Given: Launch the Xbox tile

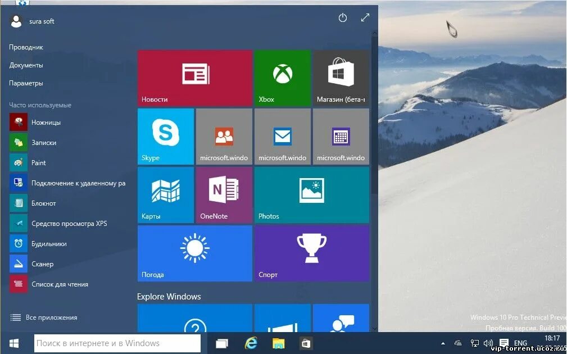Looking at the screenshot, I should (x=283, y=78).
